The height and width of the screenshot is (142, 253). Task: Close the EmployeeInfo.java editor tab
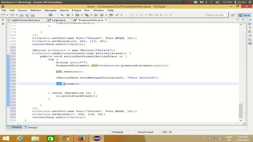point(106,20)
